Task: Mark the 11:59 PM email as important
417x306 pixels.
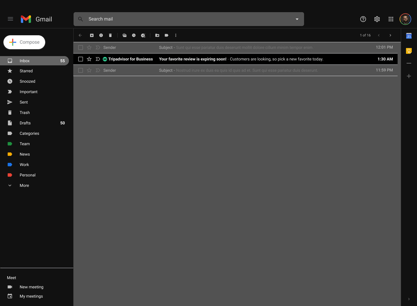Action: 98,70
